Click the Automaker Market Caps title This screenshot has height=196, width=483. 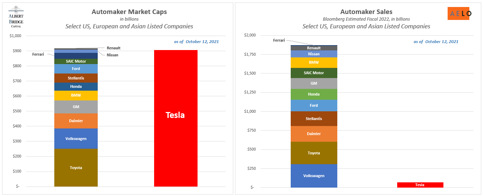129,12
